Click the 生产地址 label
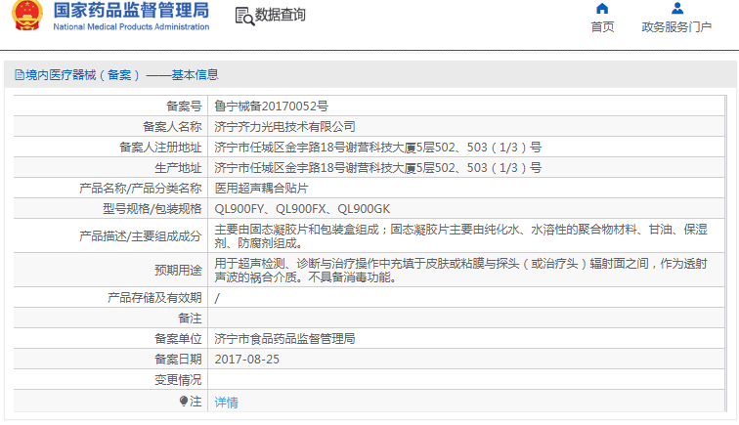Image resolution: width=739 pixels, height=425 pixels. tap(178, 168)
